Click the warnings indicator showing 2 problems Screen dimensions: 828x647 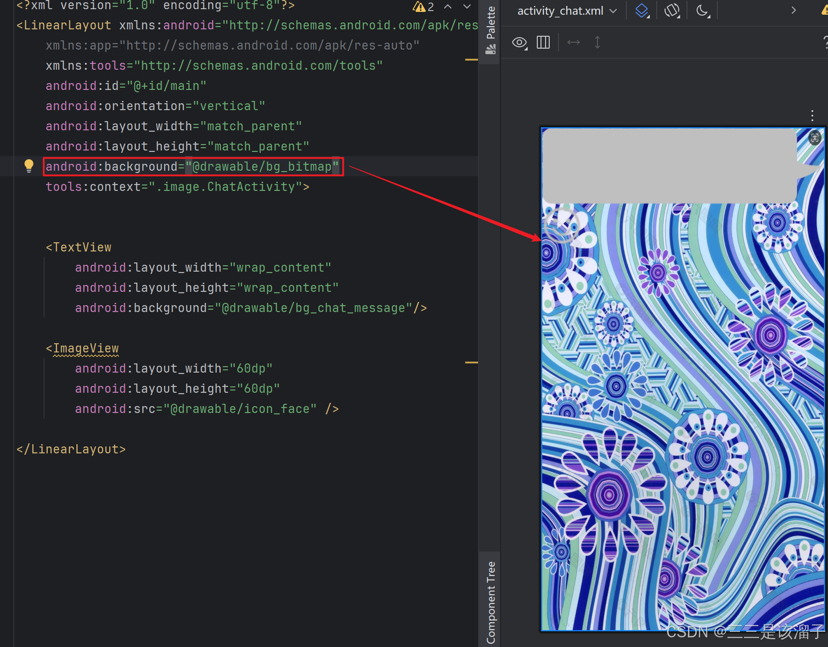423,6
